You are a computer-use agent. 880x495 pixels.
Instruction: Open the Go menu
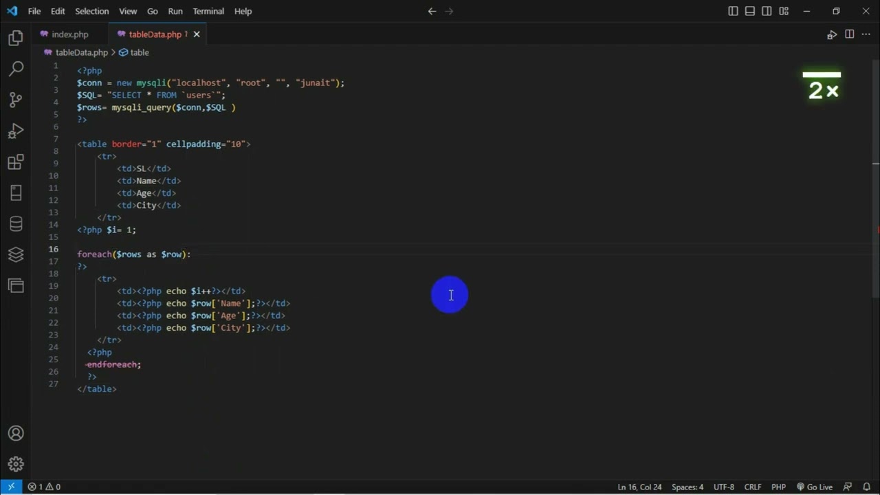click(x=153, y=11)
